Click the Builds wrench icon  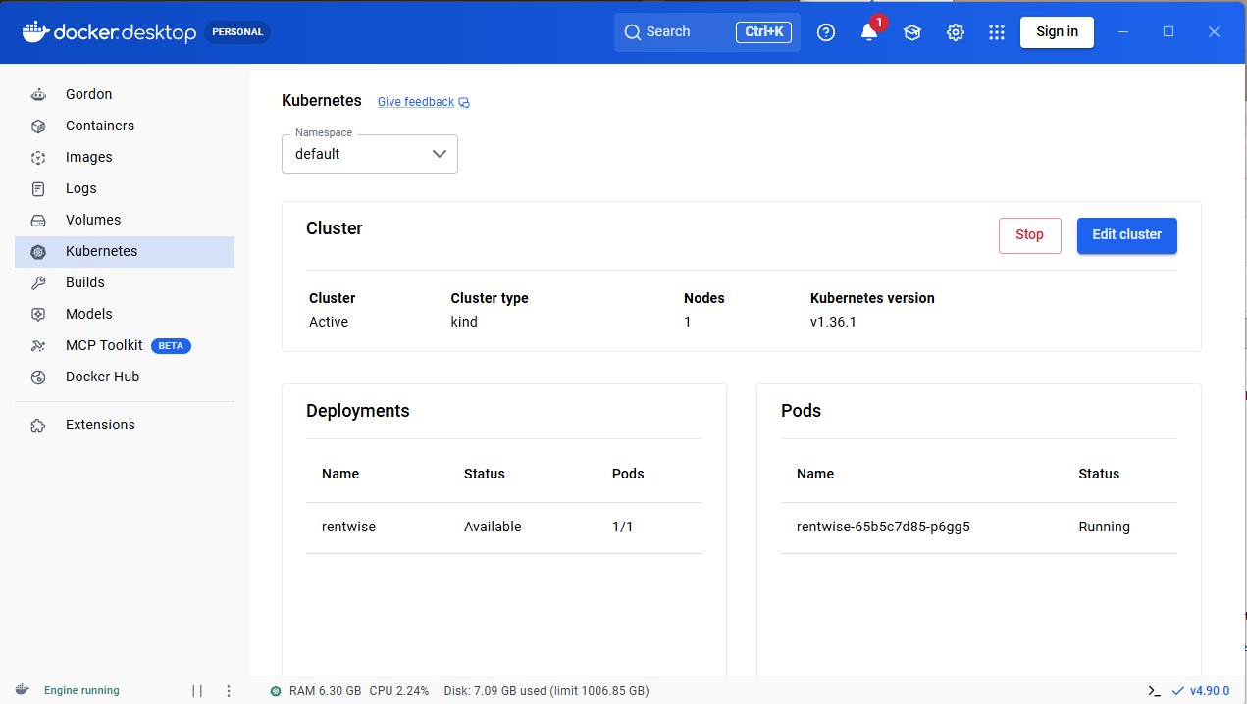(38, 283)
